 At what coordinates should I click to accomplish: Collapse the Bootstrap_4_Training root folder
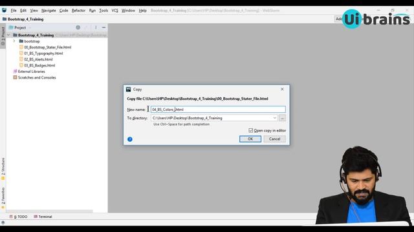(8, 35)
